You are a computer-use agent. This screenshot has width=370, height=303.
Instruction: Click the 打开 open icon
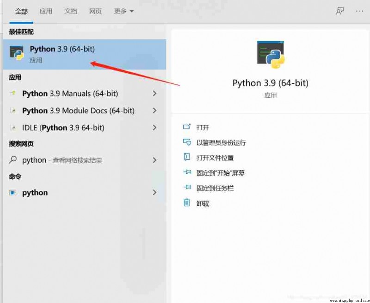(x=187, y=127)
